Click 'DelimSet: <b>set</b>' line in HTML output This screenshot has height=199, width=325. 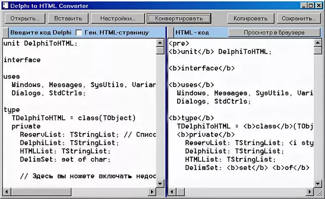pos(247,168)
